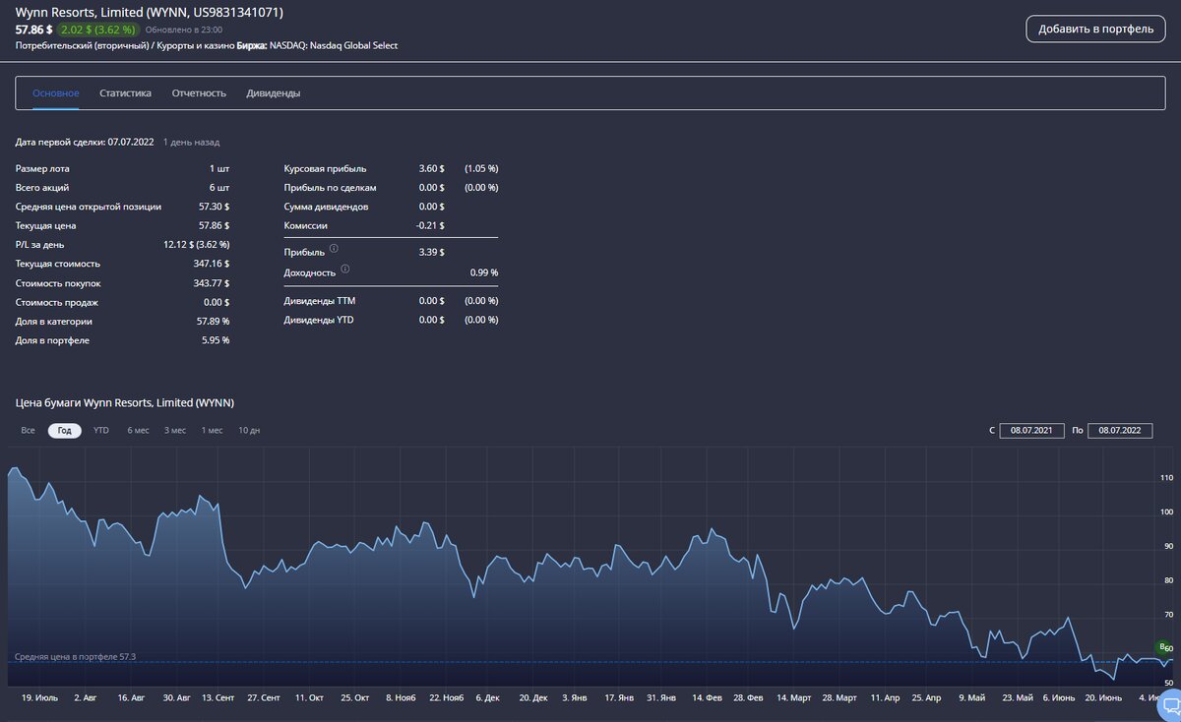Click the Стоимость продаж label
1181x722 pixels.
click(56, 302)
